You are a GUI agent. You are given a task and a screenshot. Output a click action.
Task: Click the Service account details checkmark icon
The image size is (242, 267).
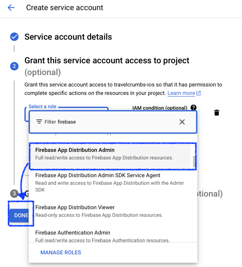(x=14, y=37)
